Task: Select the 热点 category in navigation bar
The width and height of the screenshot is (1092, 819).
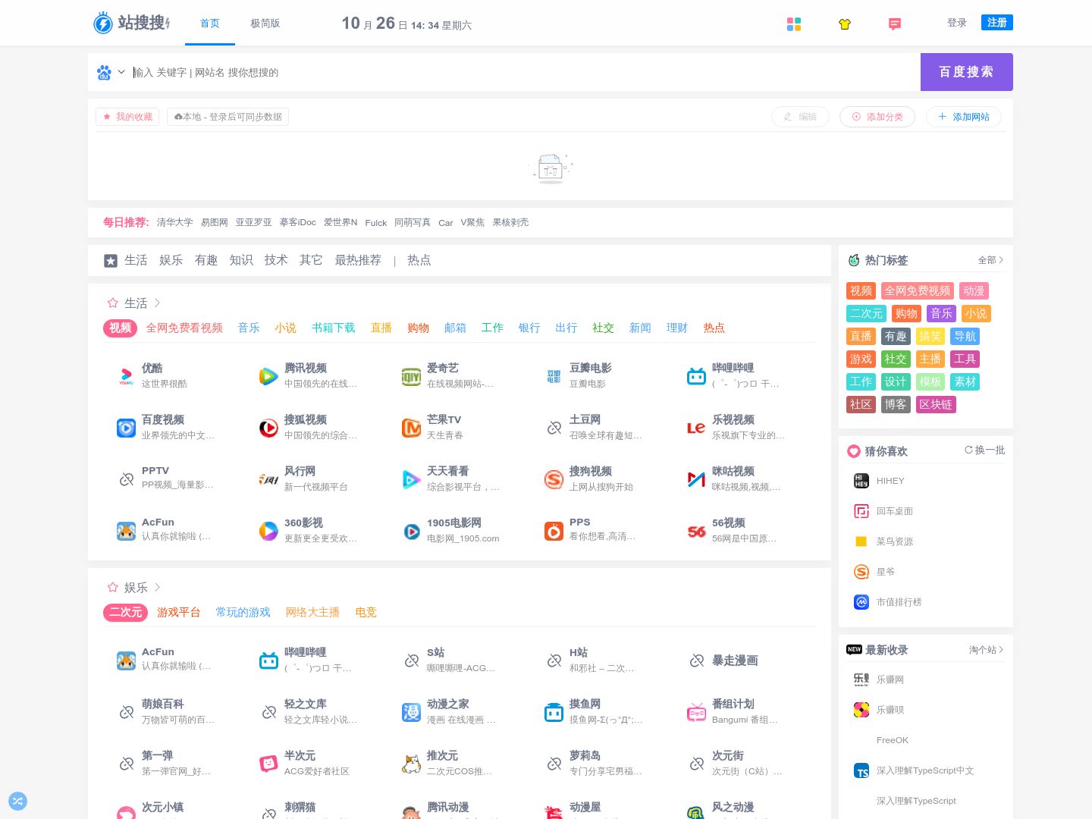Action: click(419, 260)
